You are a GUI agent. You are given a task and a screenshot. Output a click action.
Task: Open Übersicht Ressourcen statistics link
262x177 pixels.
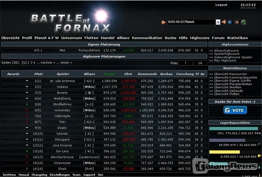click(231, 74)
